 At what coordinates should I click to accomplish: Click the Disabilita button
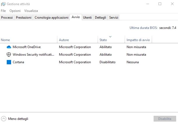tap(165, 119)
